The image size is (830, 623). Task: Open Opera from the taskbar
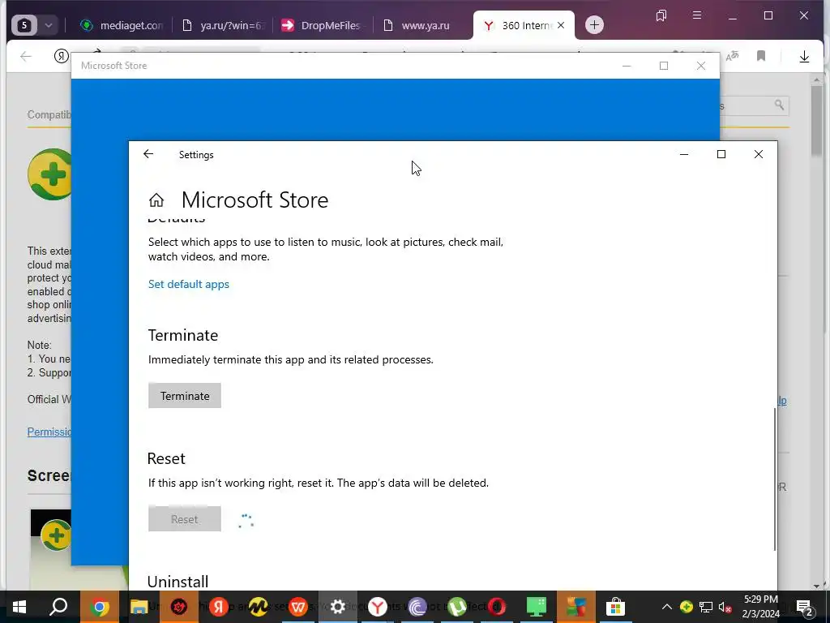[x=497, y=607]
